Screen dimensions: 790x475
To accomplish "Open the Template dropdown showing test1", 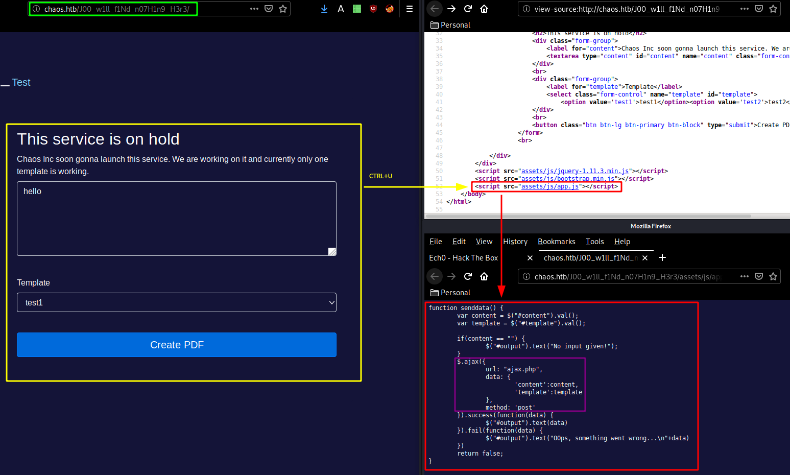I will (x=177, y=302).
